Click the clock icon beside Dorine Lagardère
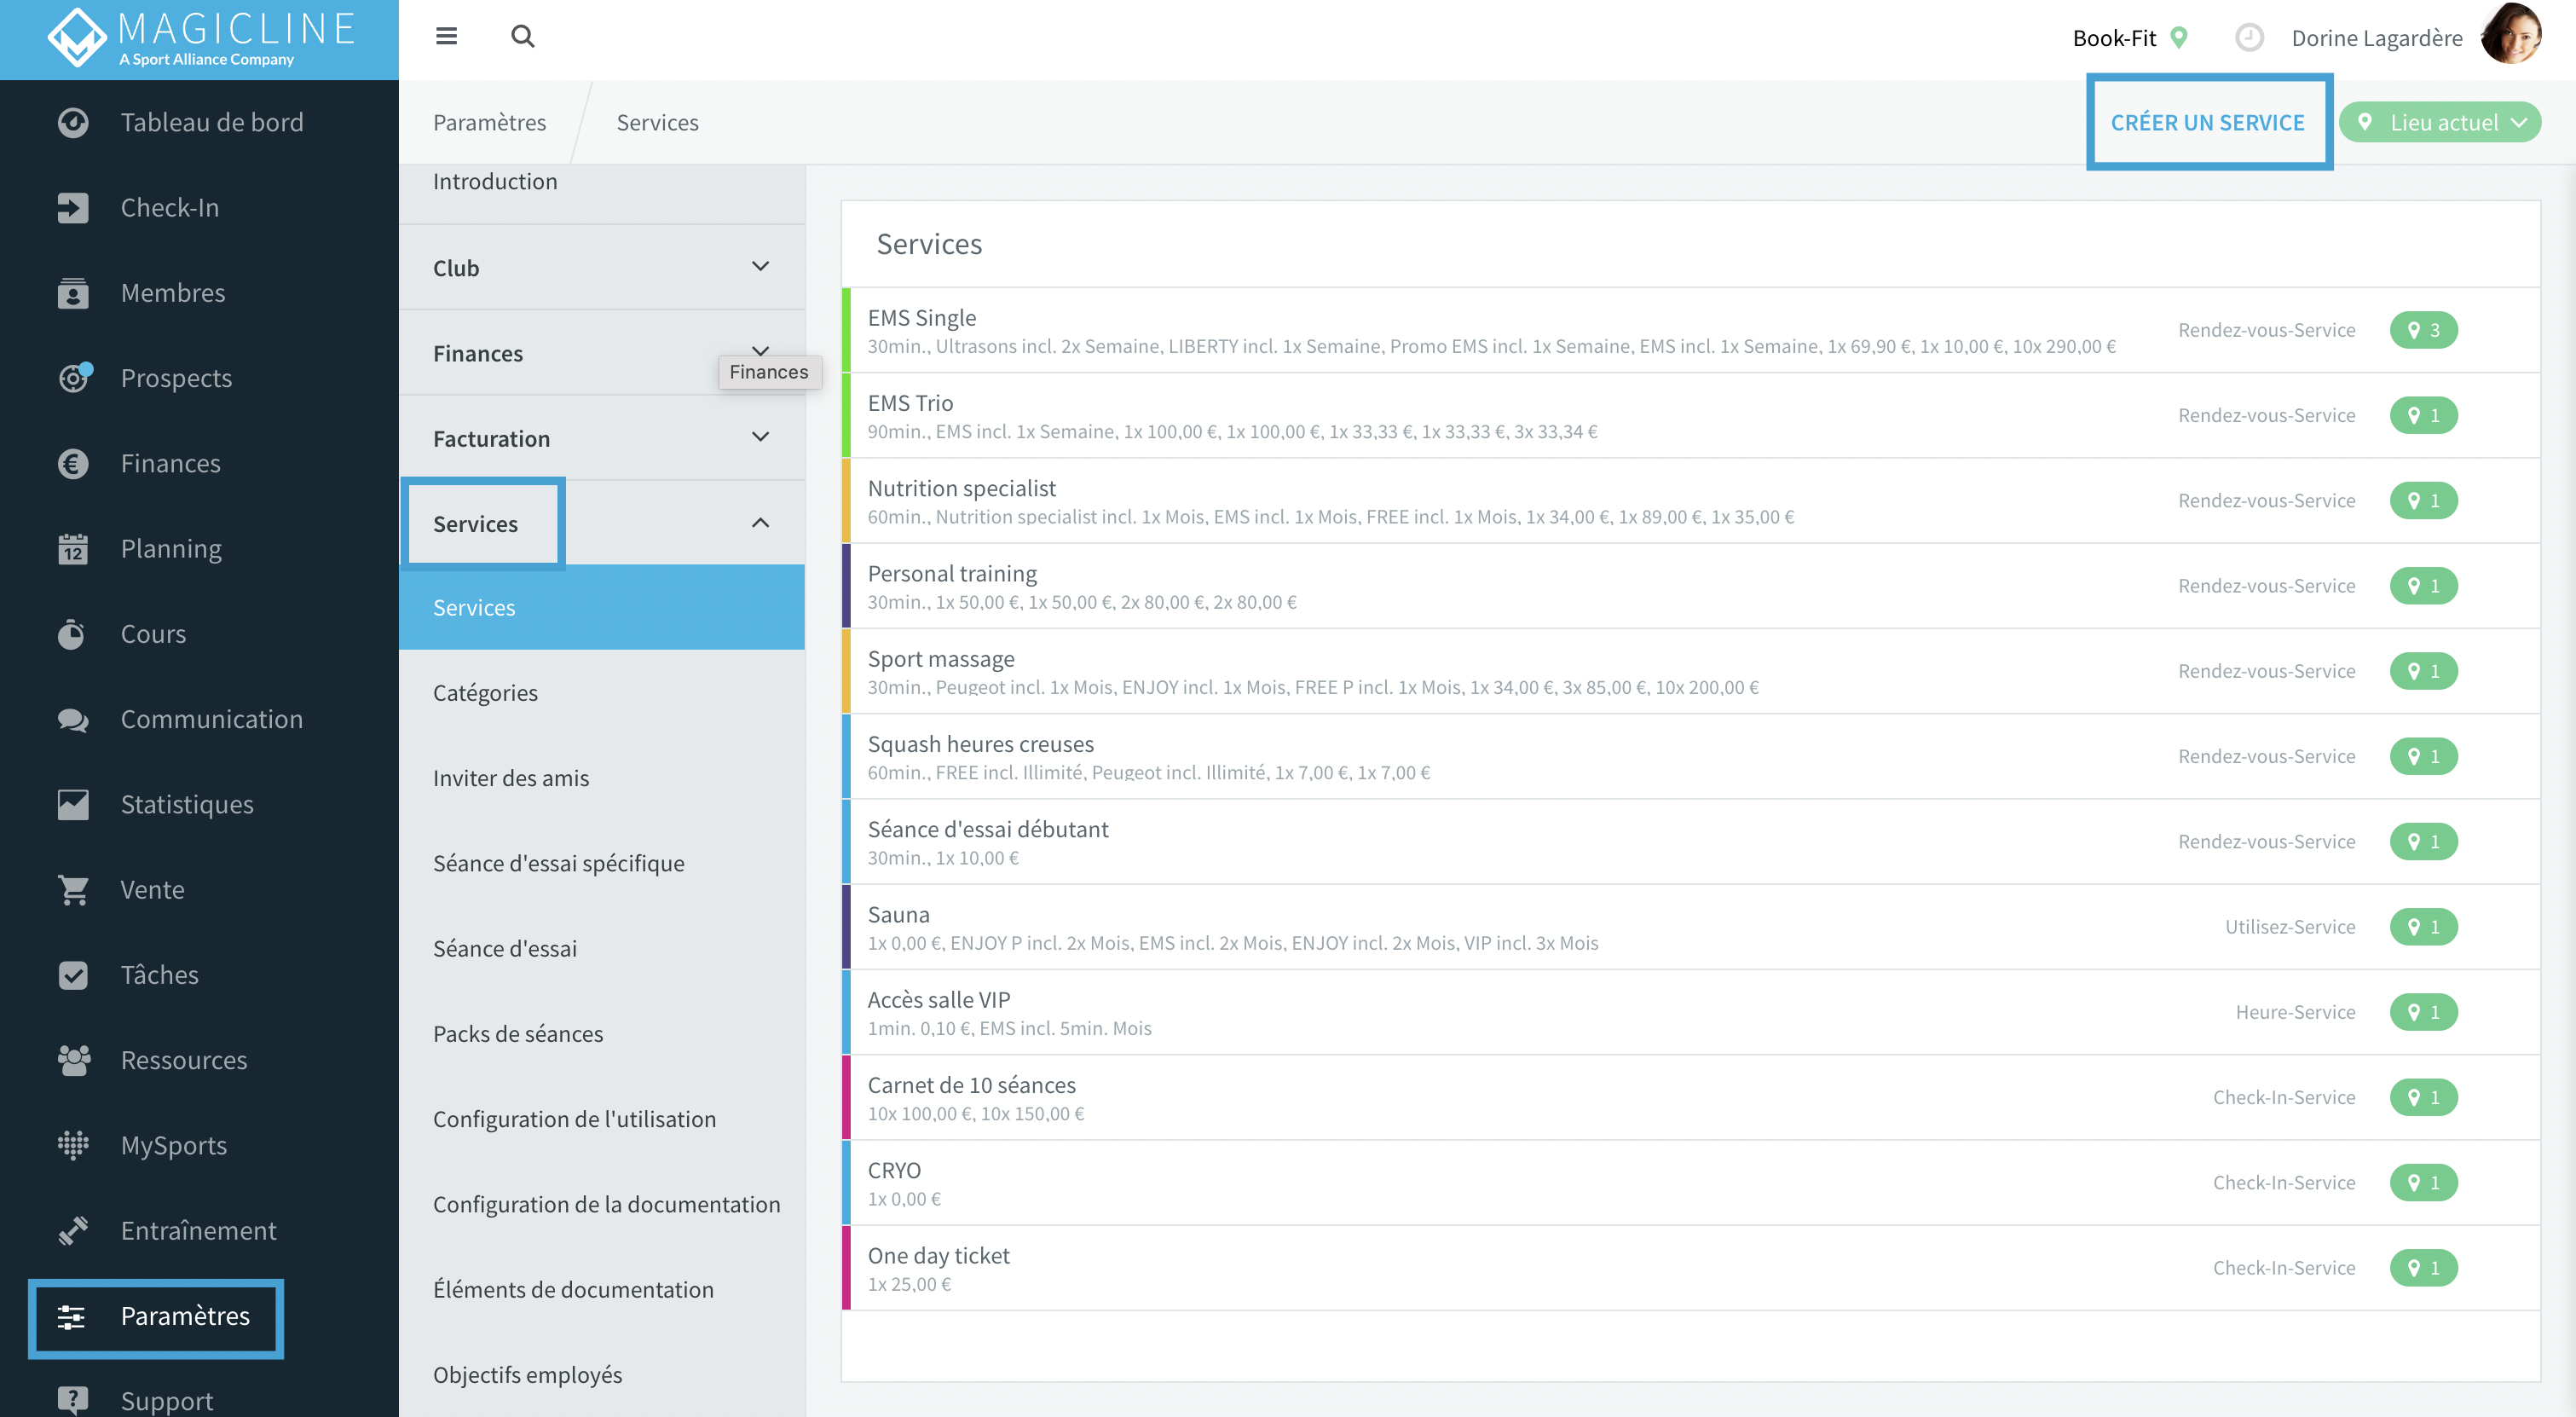 (2249, 38)
